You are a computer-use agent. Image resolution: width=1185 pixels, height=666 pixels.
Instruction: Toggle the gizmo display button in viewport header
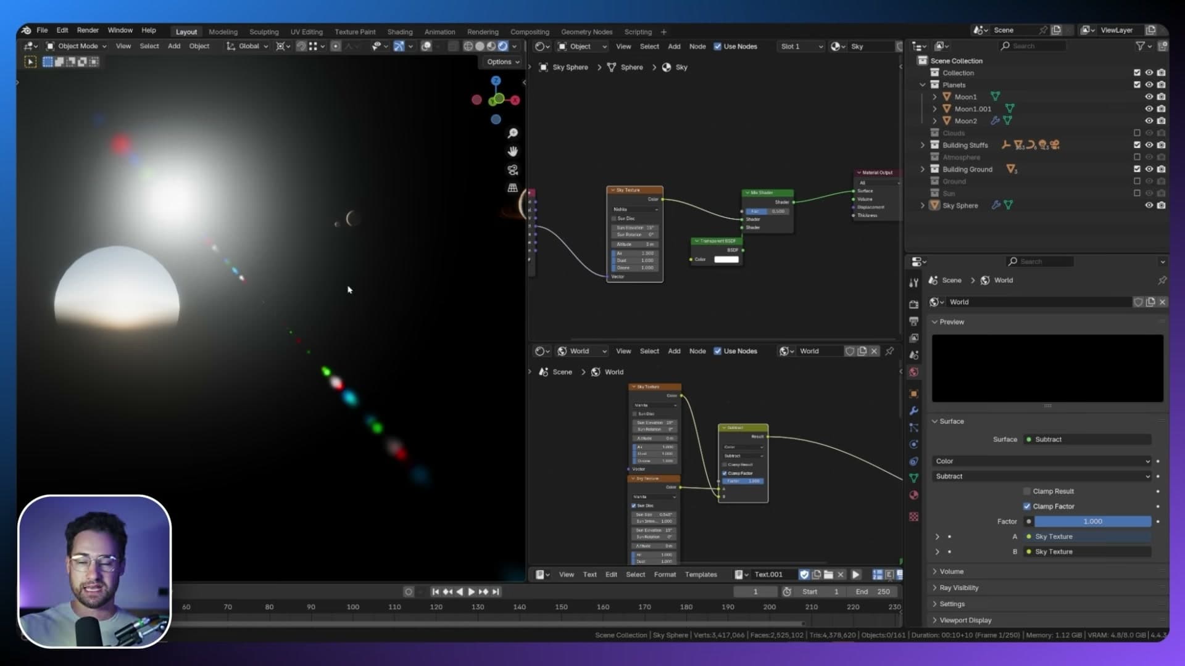pos(399,46)
